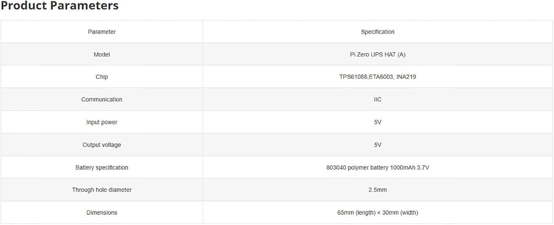Click the 2.5mm hole diameter value
The height and width of the screenshot is (225, 554).
tap(377, 190)
